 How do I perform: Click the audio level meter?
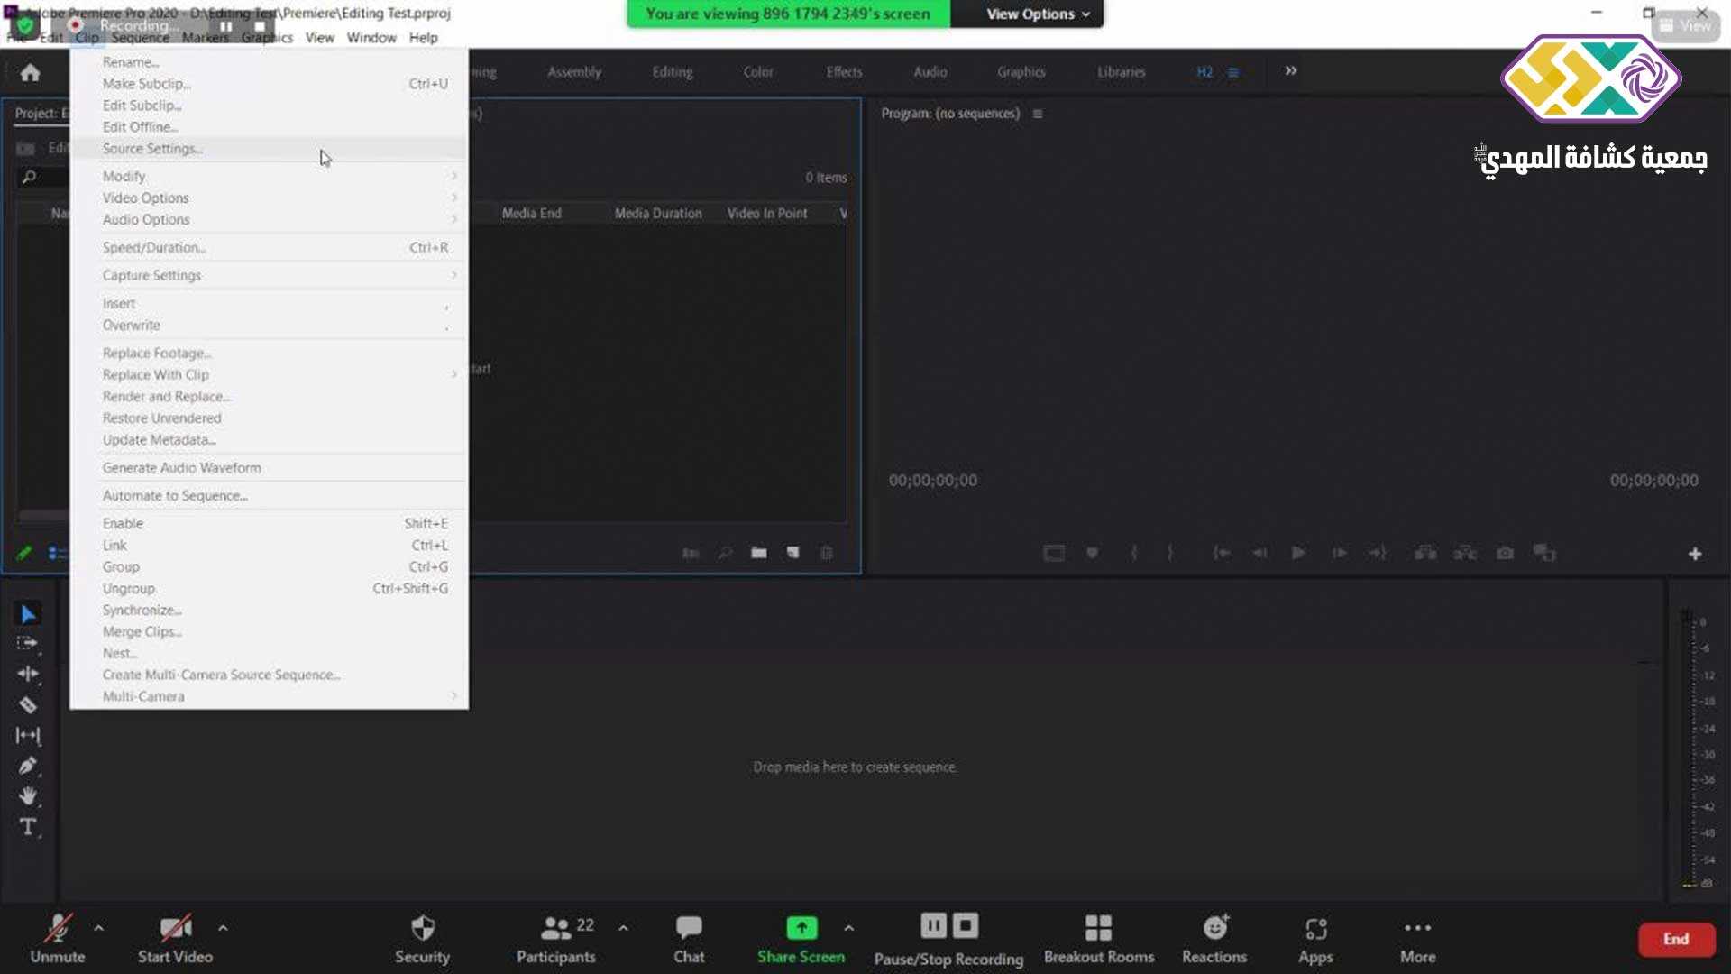[1688, 749]
